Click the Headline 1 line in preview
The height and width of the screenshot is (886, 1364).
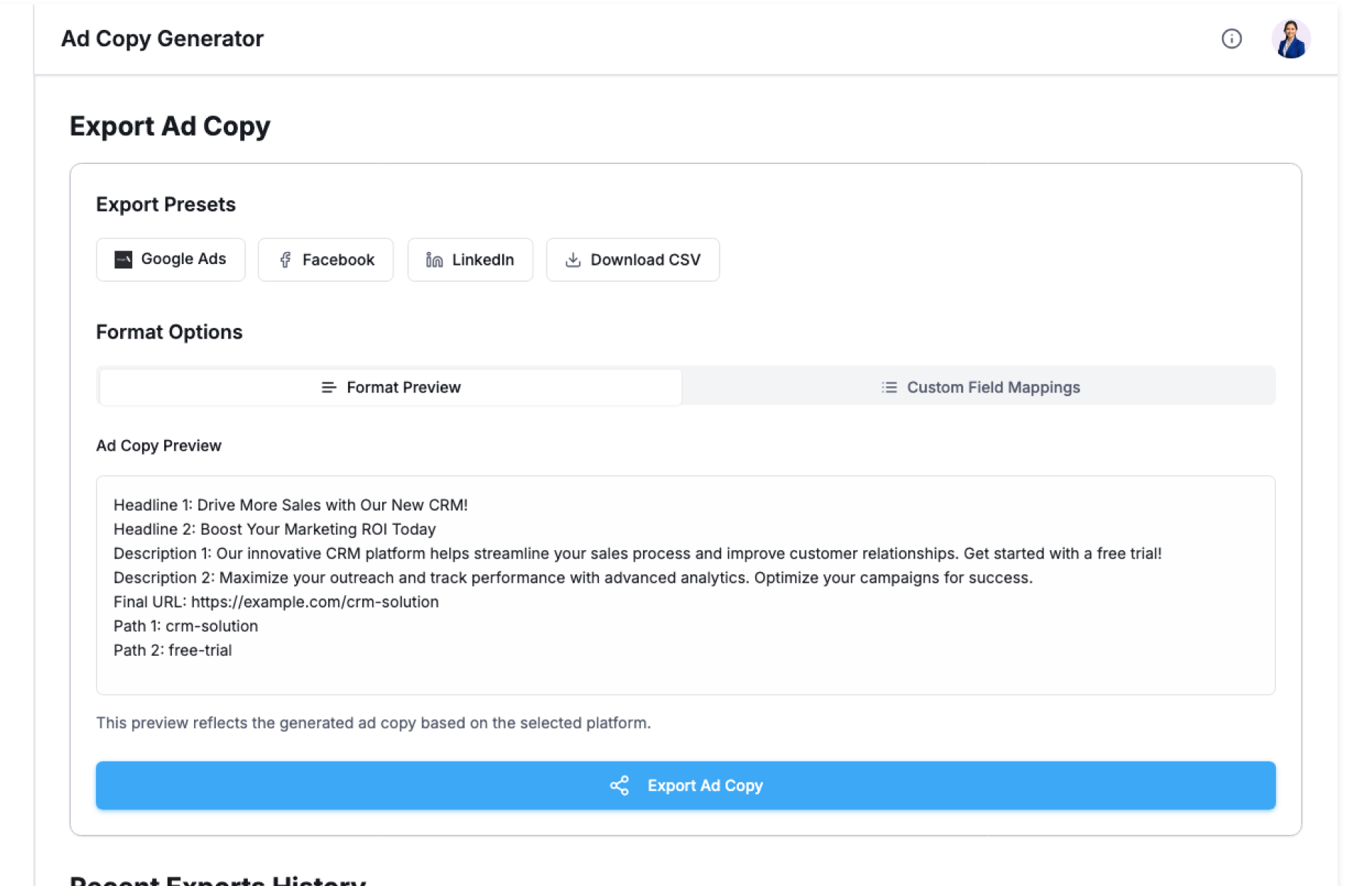coord(290,505)
